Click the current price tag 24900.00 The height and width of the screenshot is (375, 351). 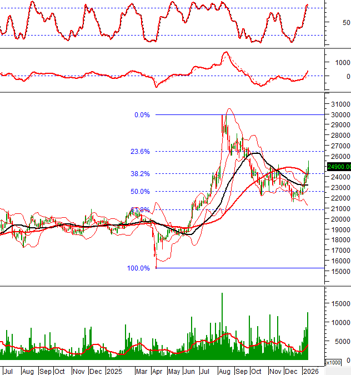click(339, 167)
